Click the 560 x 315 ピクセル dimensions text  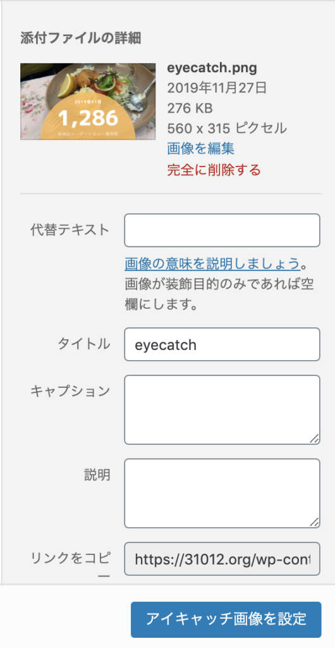tap(227, 128)
